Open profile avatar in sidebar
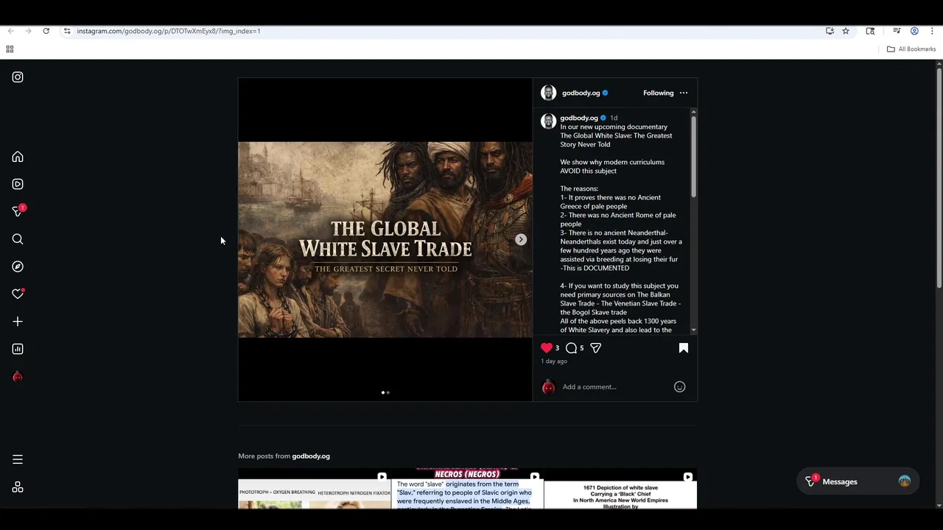 [18, 377]
